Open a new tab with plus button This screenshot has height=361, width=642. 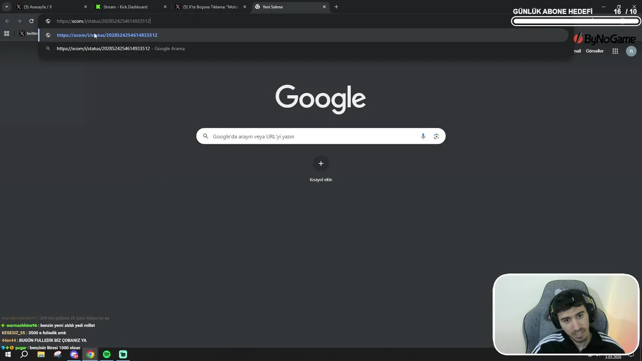pos(336,7)
